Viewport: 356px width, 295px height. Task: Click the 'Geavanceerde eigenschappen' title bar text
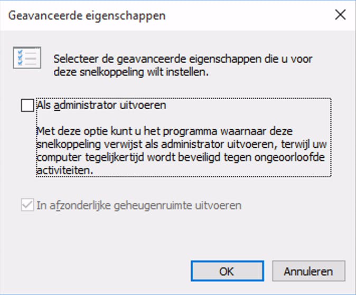[87, 15]
